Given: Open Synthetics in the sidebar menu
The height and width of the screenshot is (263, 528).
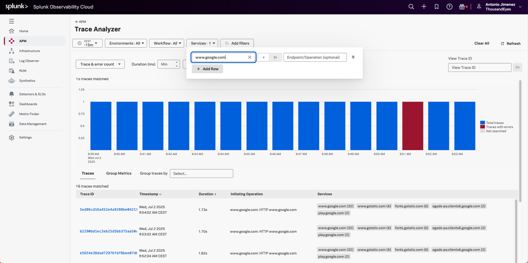Looking at the screenshot, I should point(27,81).
